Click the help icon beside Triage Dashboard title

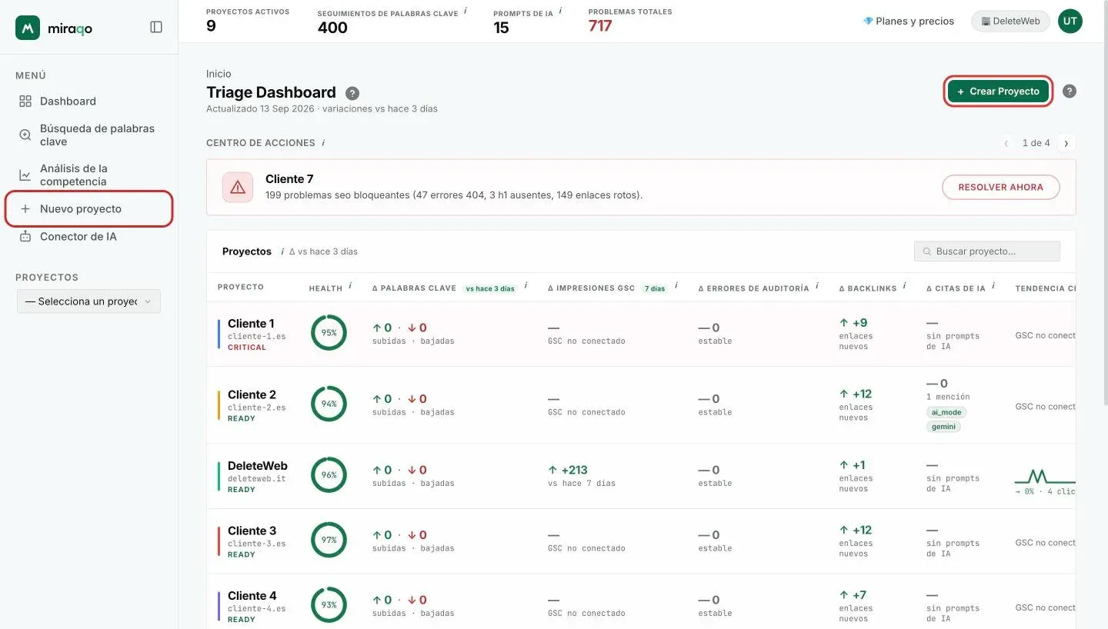pos(352,93)
